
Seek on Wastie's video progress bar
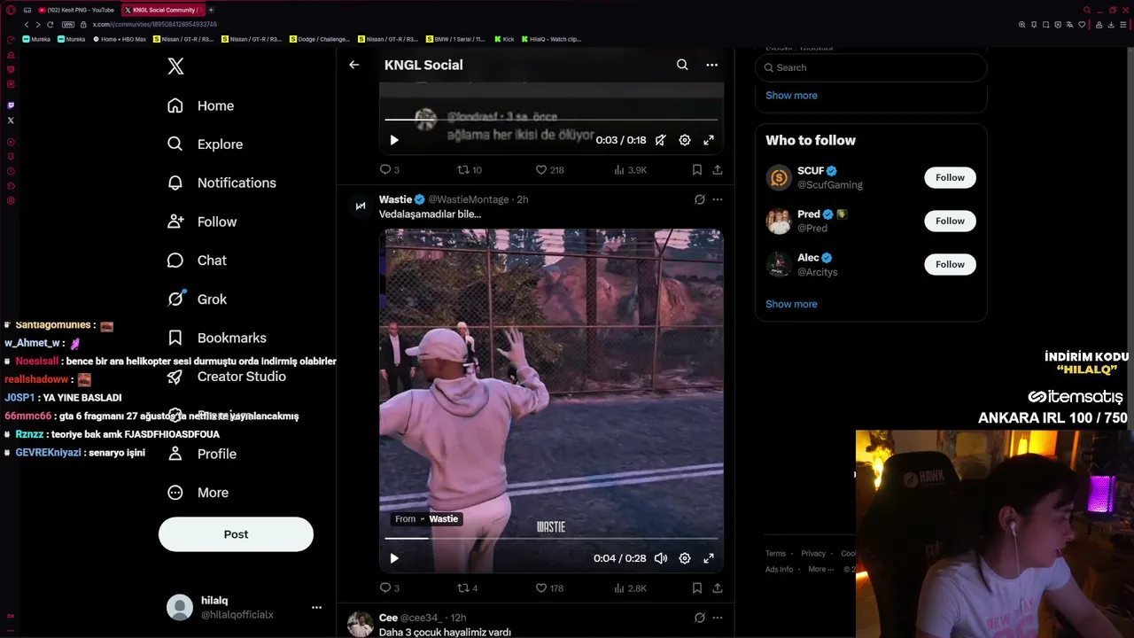point(551,538)
